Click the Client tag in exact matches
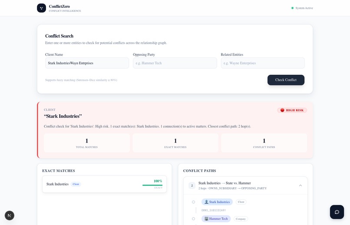Image resolution: width=350 pixels, height=225 pixels. (76, 184)
